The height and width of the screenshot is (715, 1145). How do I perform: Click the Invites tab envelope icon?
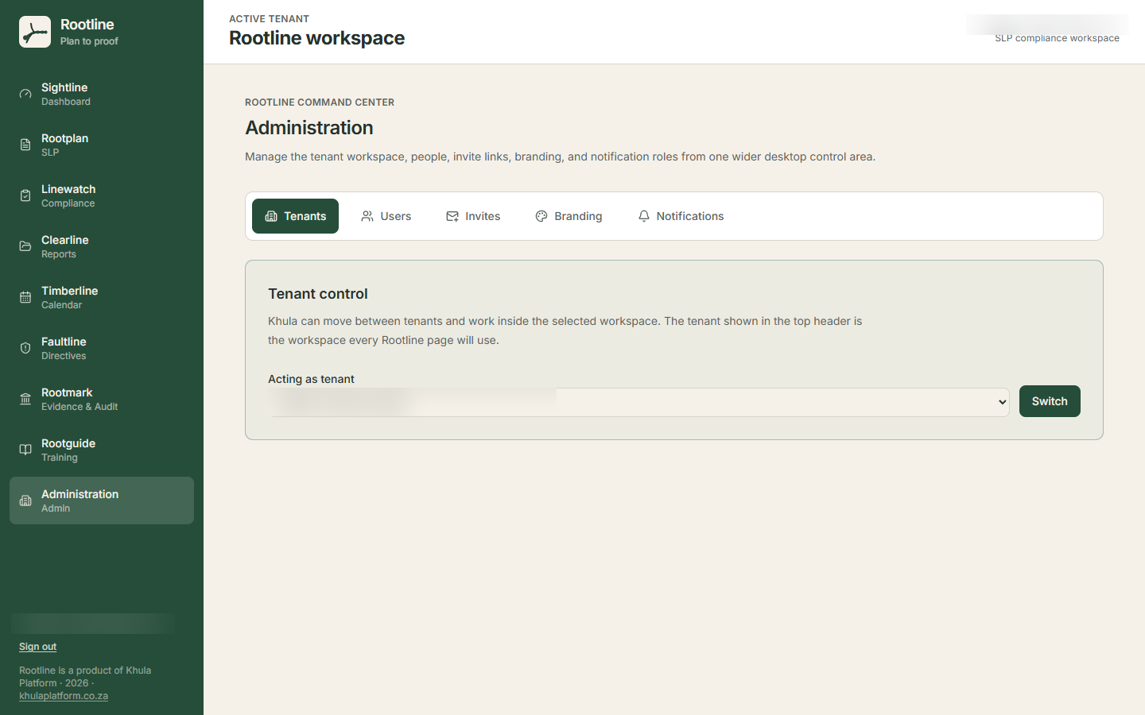coord(452,216)
